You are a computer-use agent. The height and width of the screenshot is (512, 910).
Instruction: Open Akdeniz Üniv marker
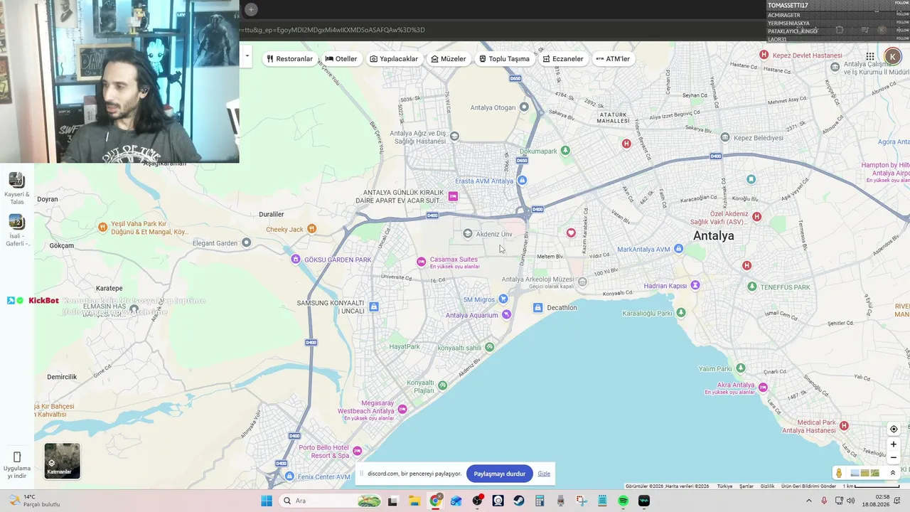click(x=468, y=233)
